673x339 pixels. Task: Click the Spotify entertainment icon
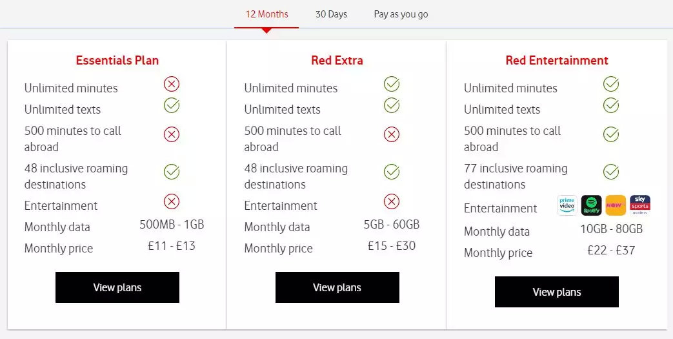(x=591, y=205)
